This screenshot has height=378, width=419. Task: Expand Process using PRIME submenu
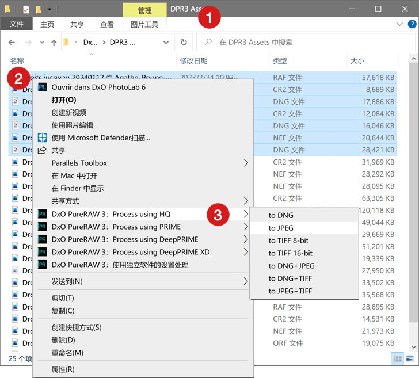(246, 227)
